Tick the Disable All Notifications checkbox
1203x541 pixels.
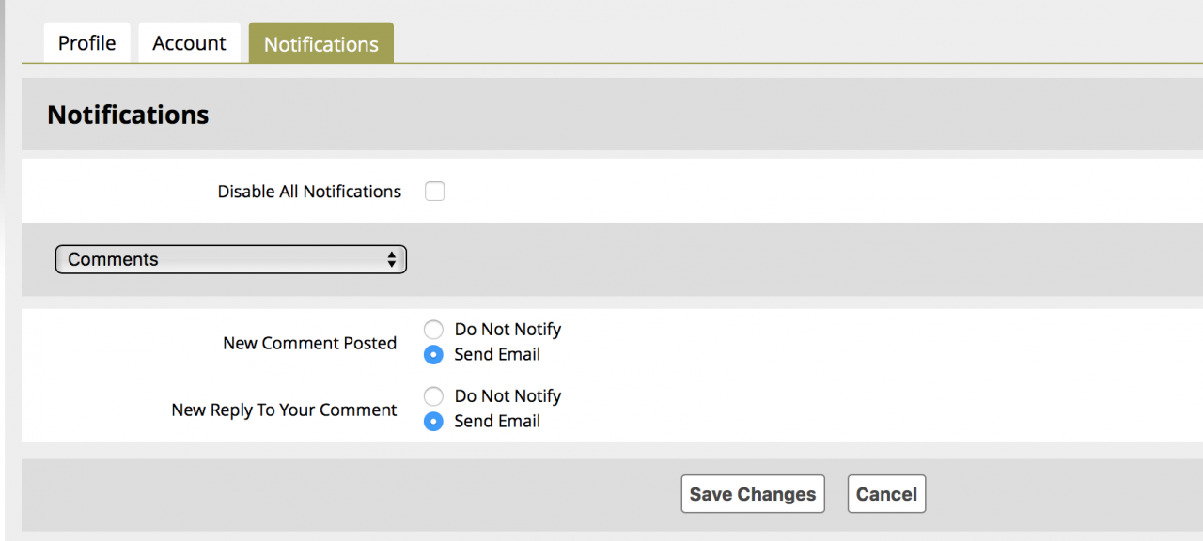click(x=434, y=192)
